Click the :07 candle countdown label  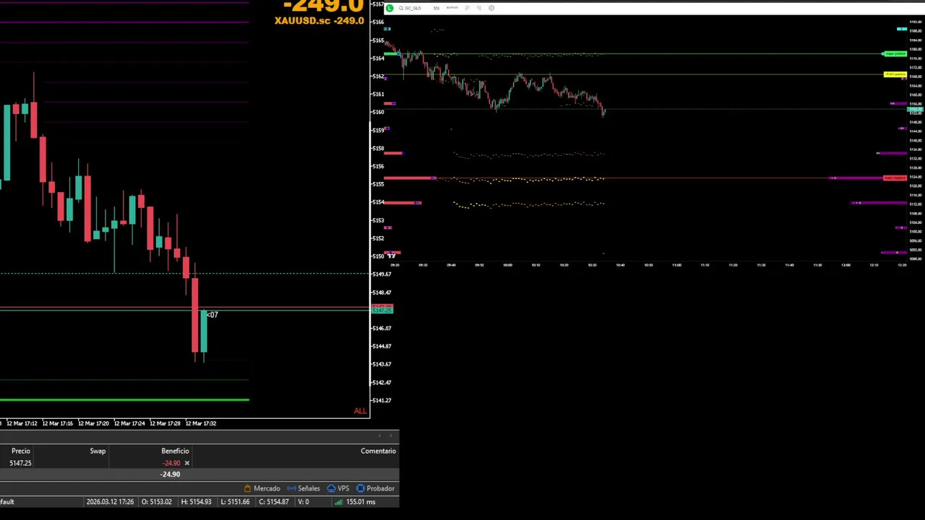[x=212, y=315]
